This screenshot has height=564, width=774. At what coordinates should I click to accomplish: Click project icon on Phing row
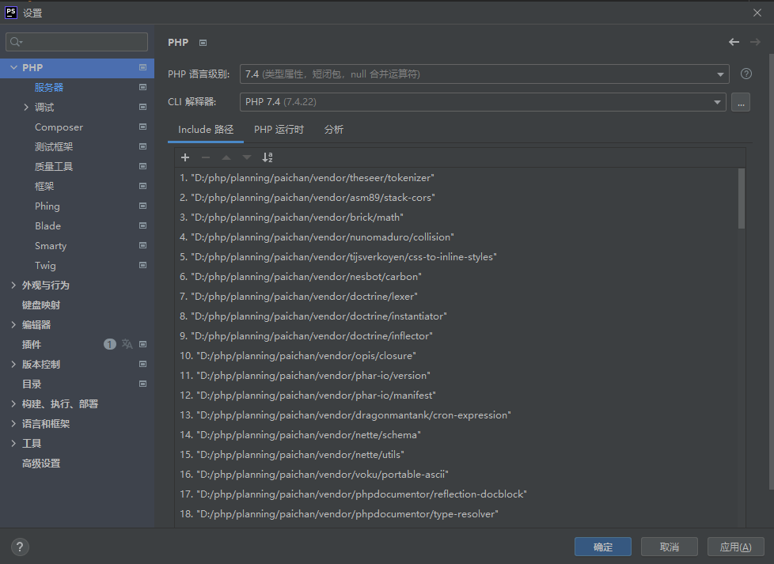tap(142, 206)
